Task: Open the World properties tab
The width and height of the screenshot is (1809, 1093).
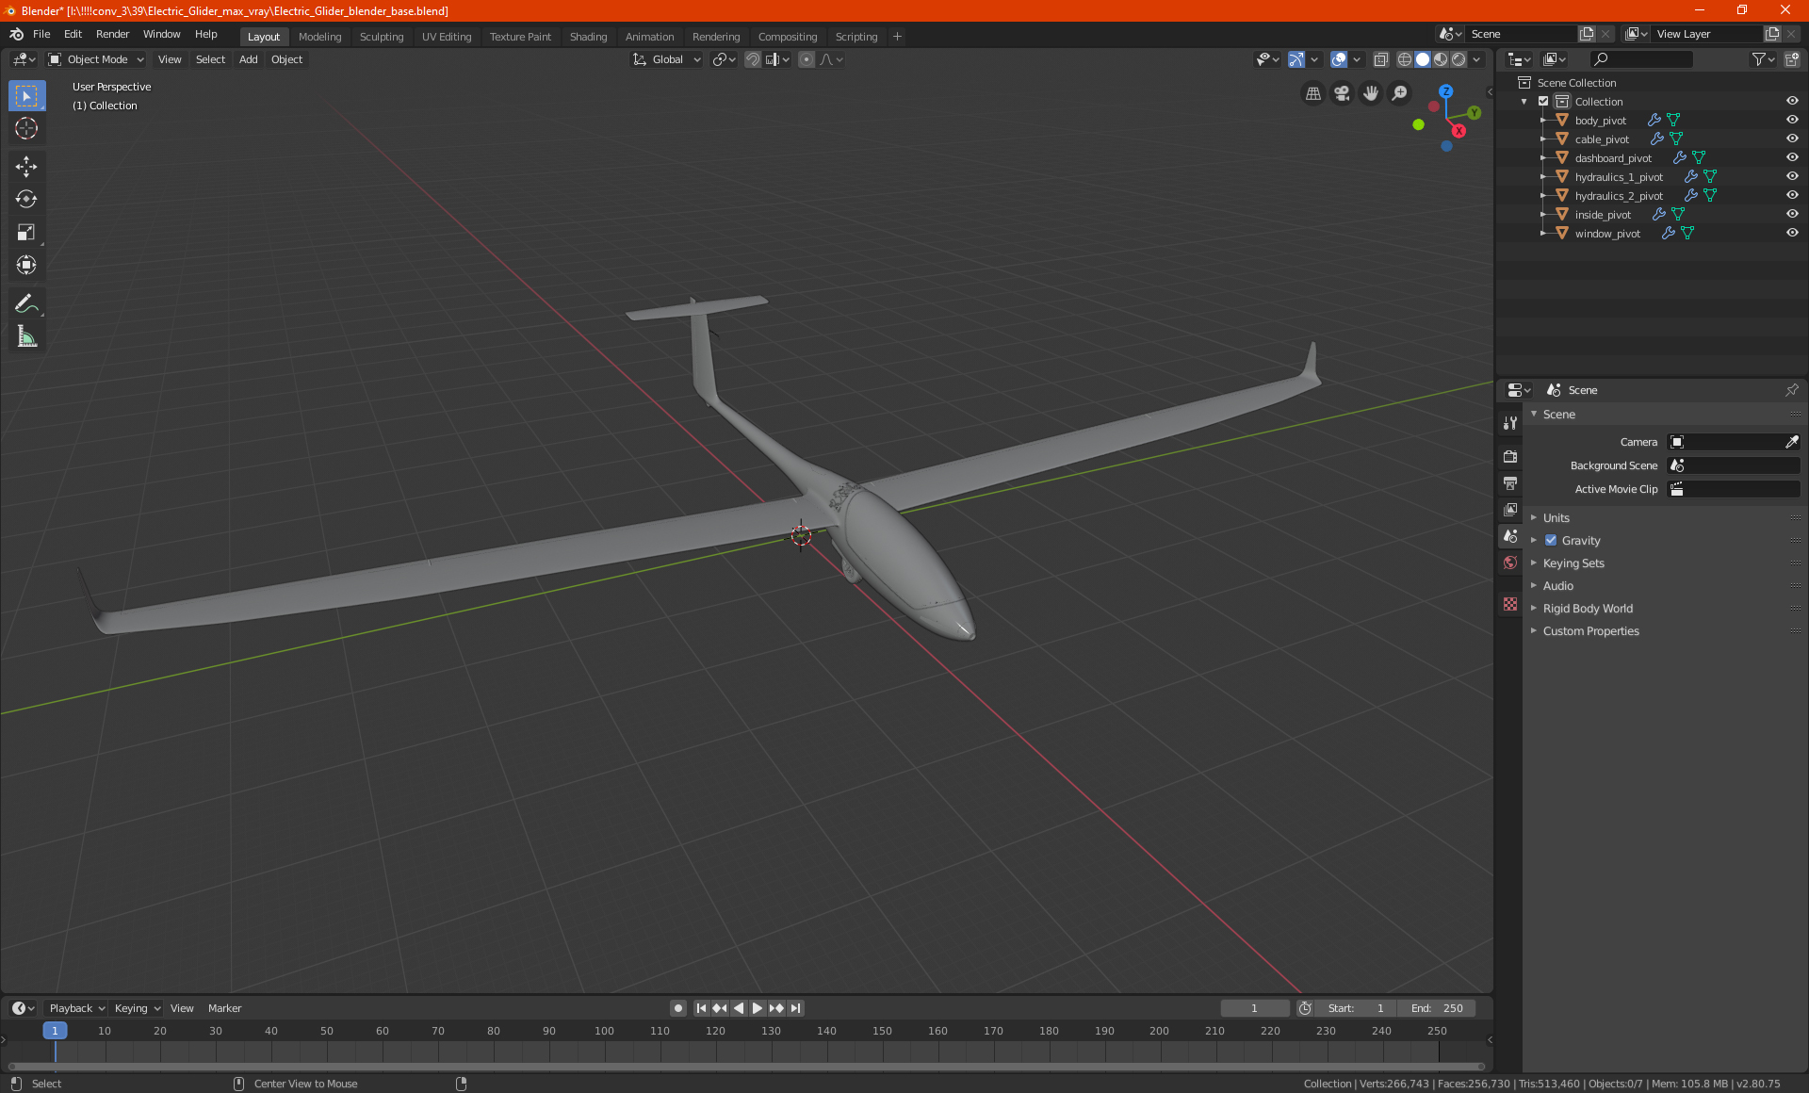Action: tap(1510, 563)
